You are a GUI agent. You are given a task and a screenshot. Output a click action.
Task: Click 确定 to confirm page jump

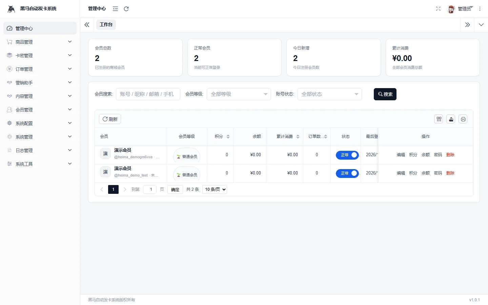[x=175, y=189]
